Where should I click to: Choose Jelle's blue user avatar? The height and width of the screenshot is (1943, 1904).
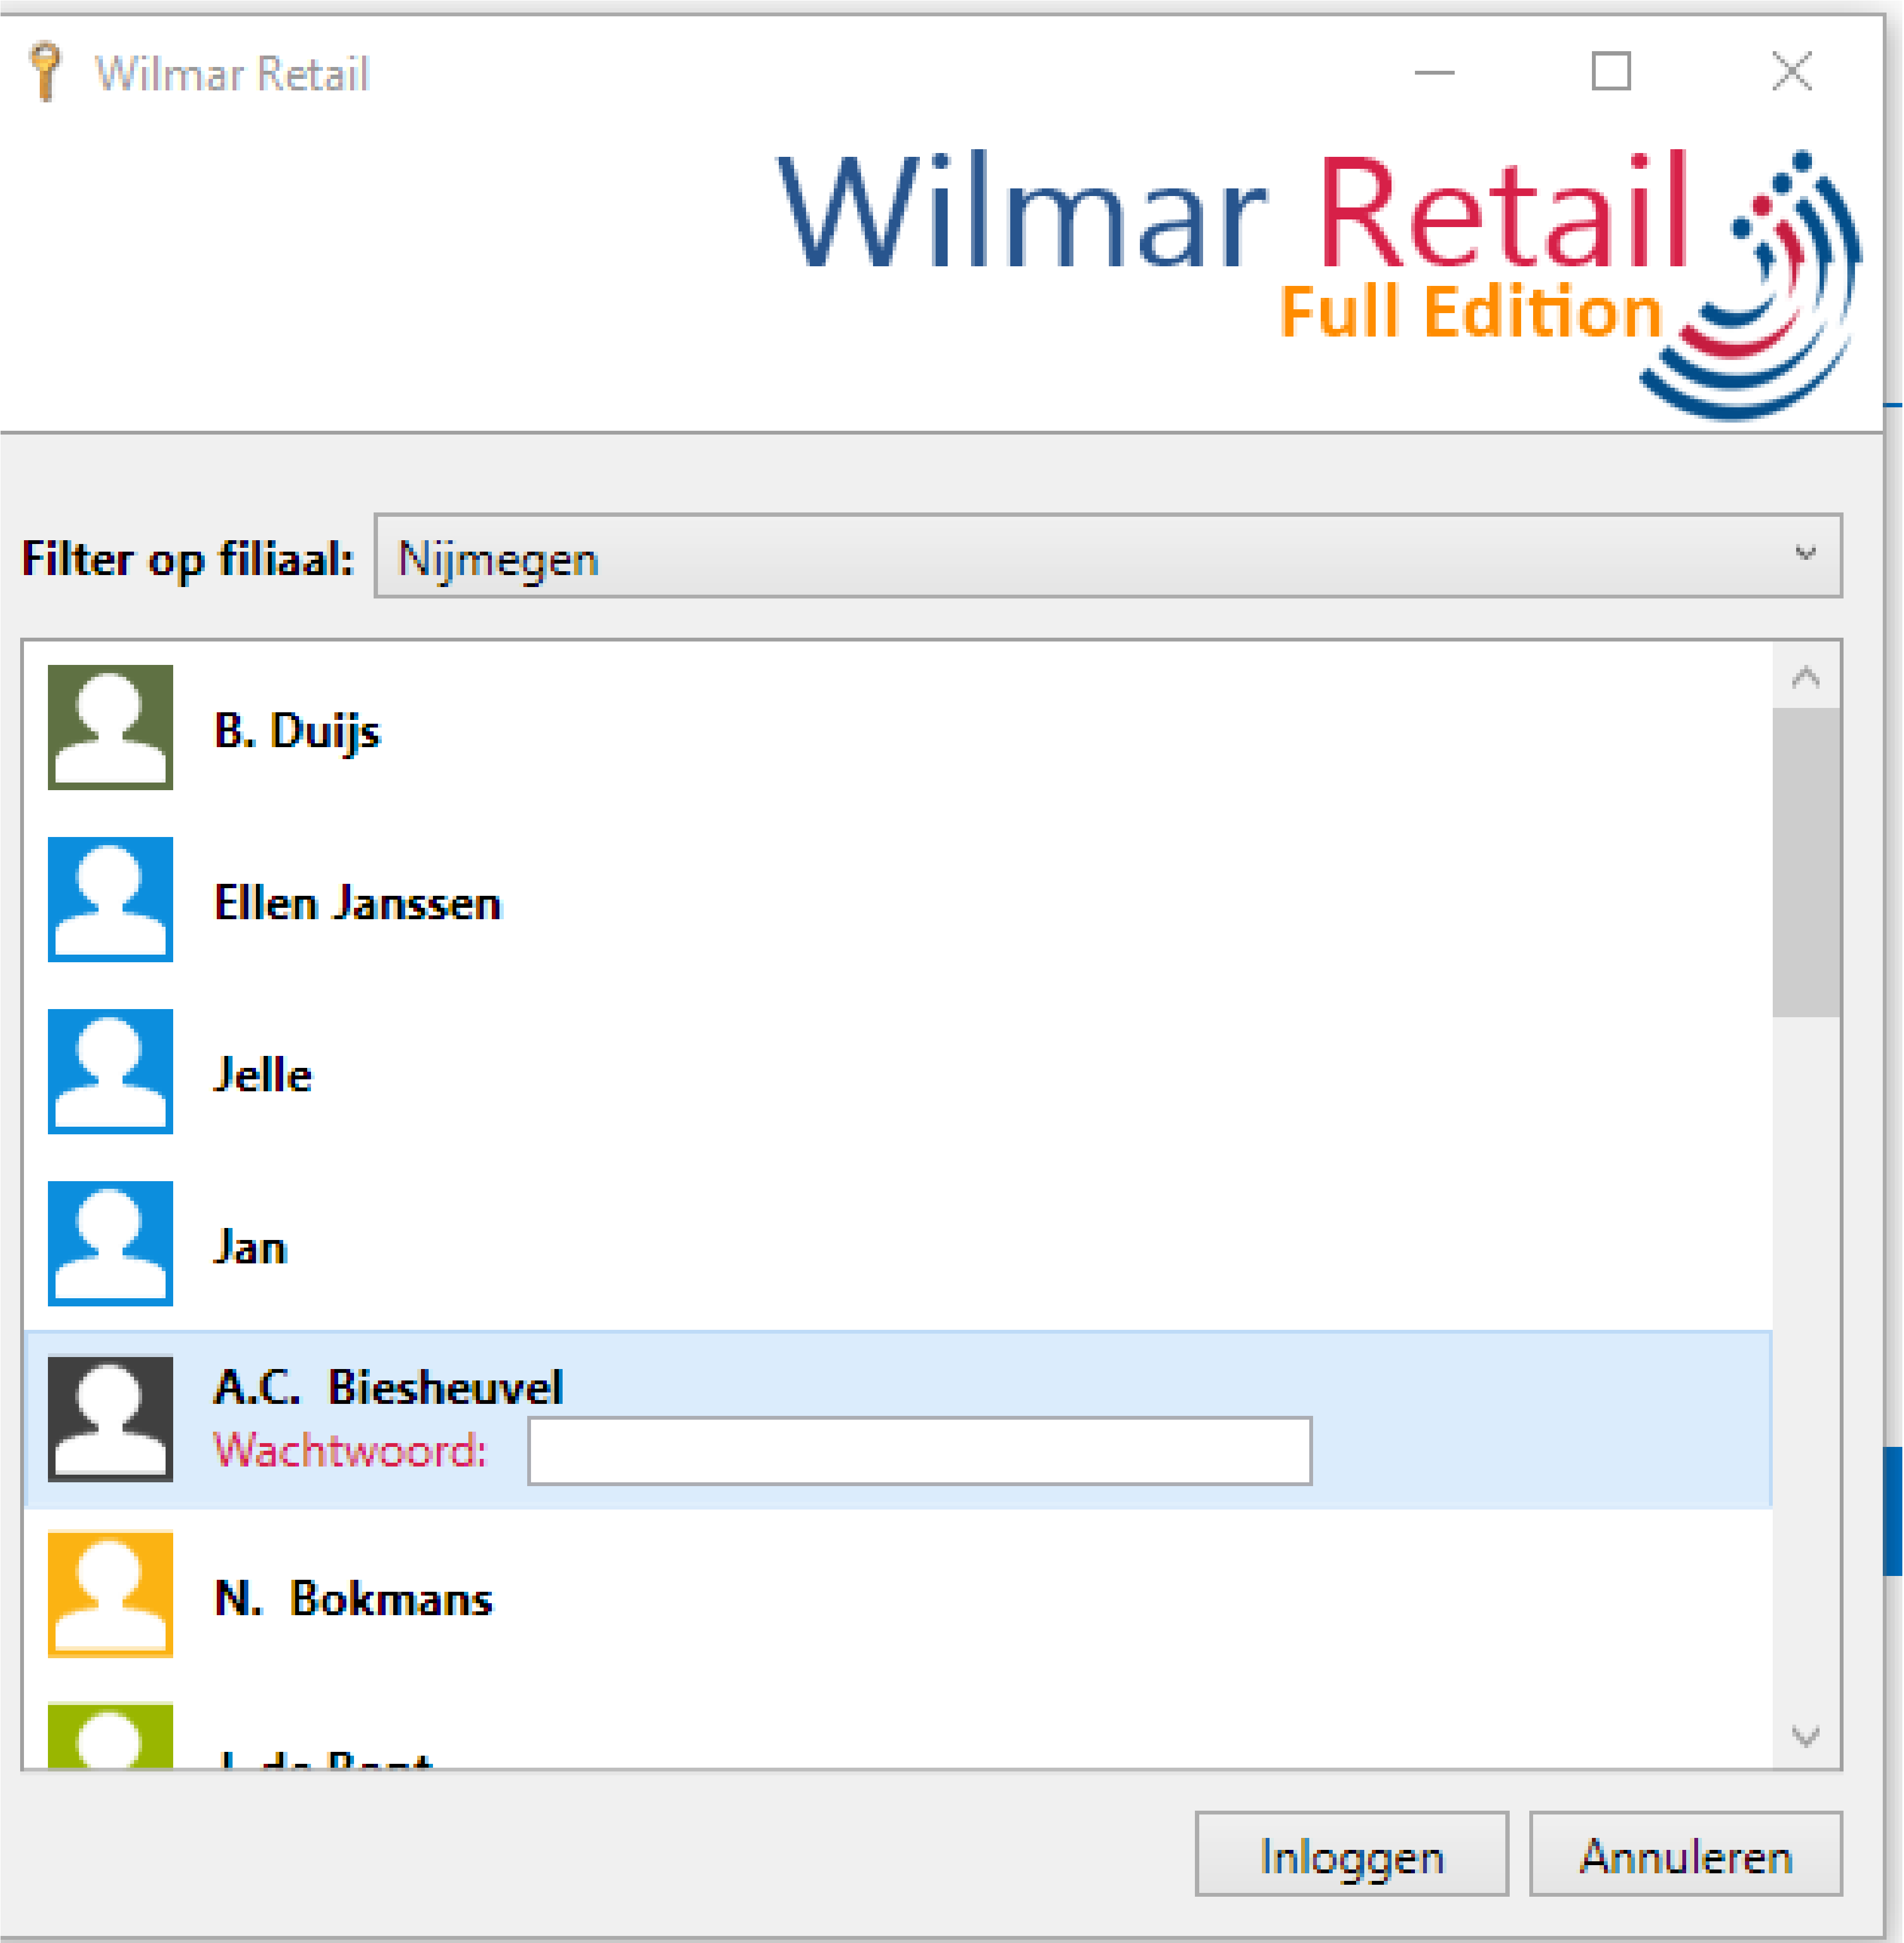[x=110, y=1071]
